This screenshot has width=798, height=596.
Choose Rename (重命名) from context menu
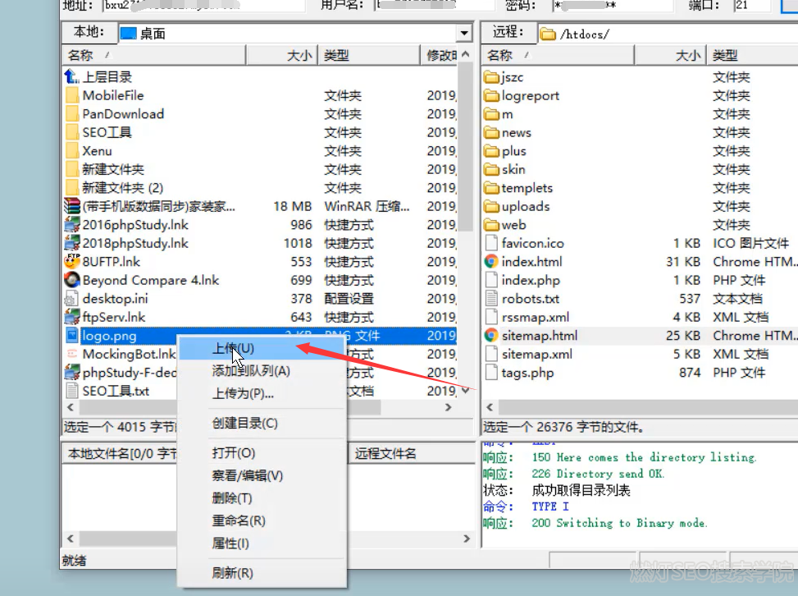[238, 520]
